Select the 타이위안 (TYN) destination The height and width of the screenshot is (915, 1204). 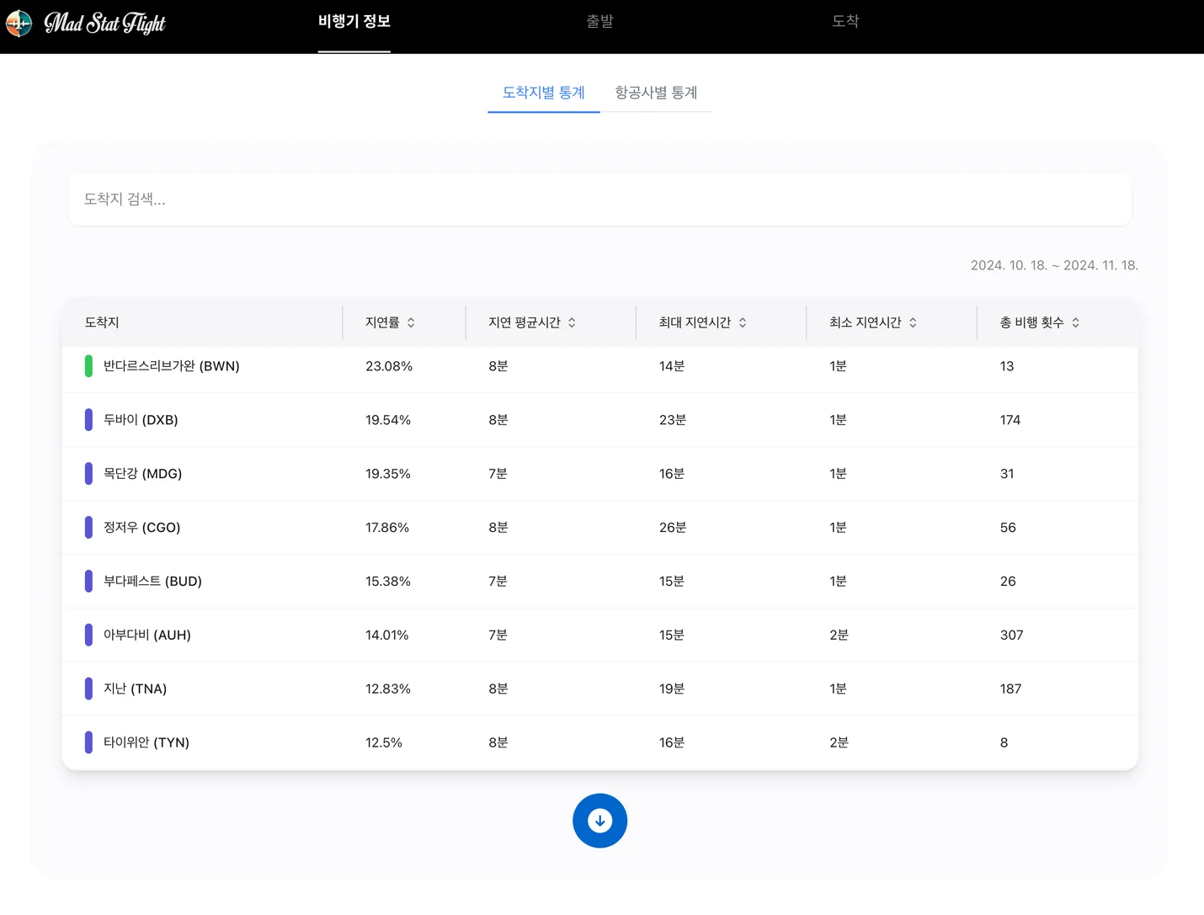point(146,742)
